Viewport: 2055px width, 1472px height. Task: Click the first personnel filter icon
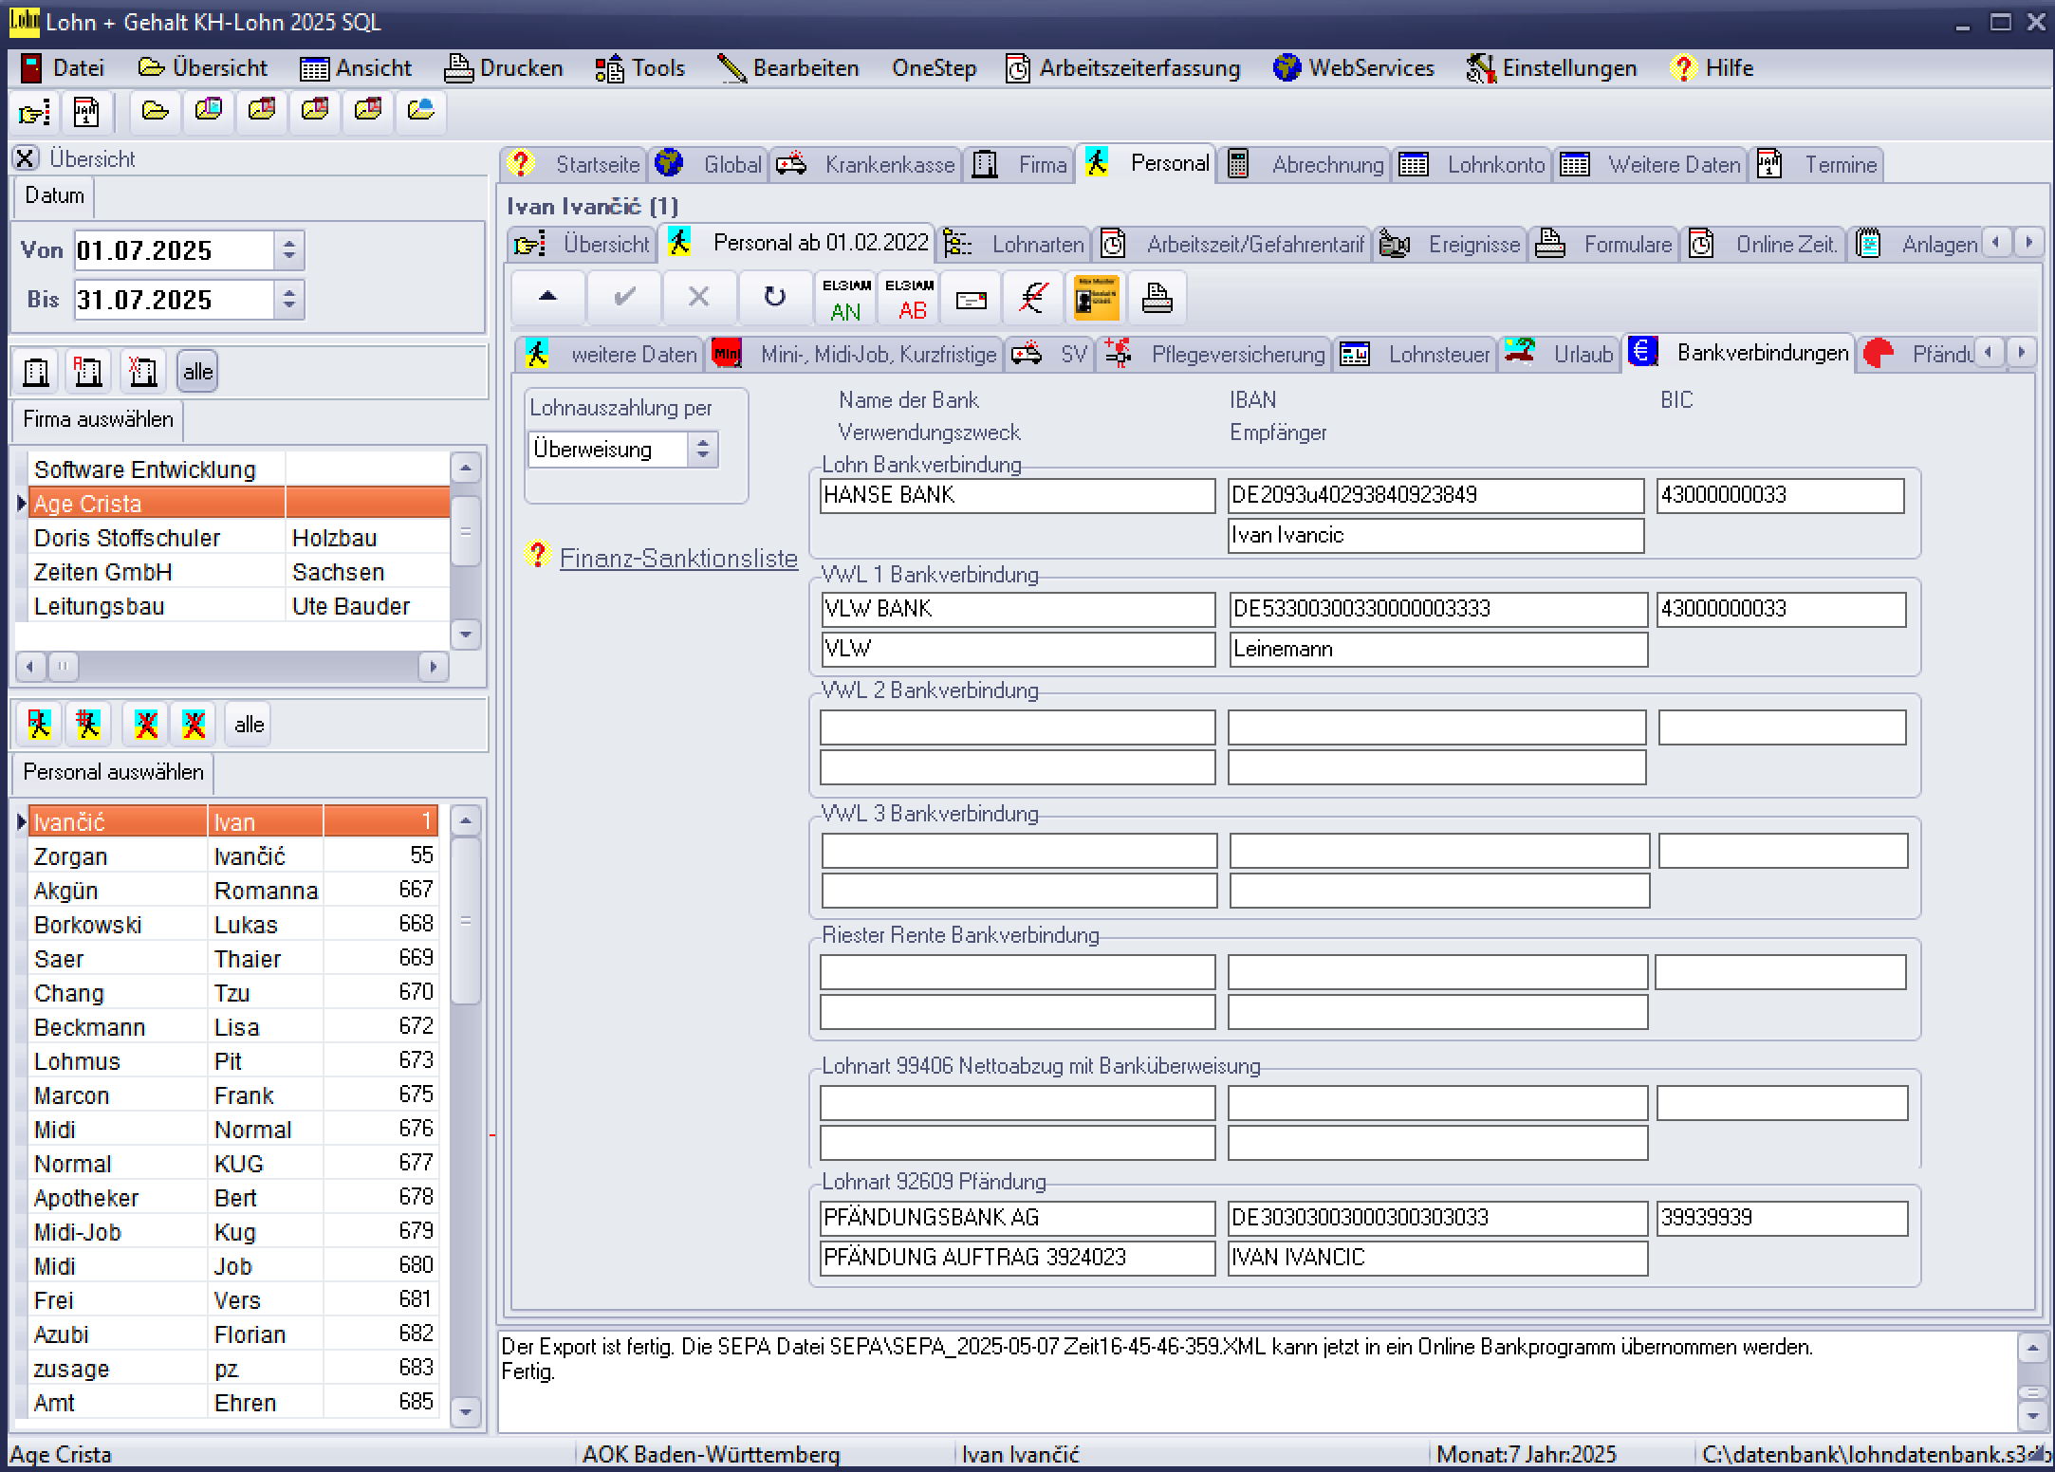click(x=39, y=724)
